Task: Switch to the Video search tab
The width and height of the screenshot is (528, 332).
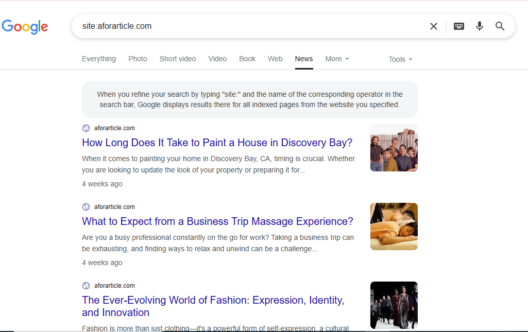Action: click(x=217, y=59)
